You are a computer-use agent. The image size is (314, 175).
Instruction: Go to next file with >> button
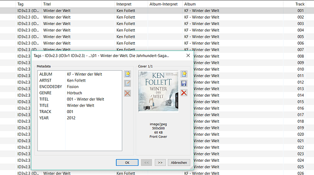click(160, 163)
